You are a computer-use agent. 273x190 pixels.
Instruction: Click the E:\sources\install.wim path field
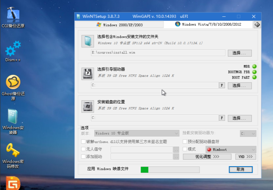158,53
